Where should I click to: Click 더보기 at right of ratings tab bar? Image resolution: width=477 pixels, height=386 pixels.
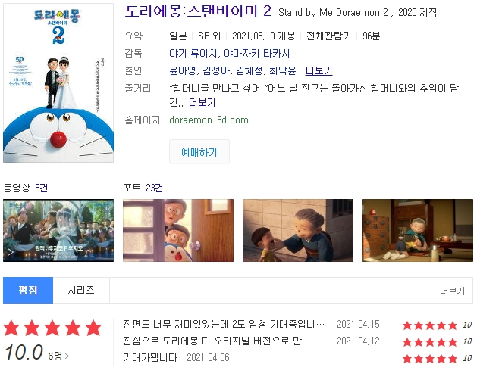coord(453,291)
